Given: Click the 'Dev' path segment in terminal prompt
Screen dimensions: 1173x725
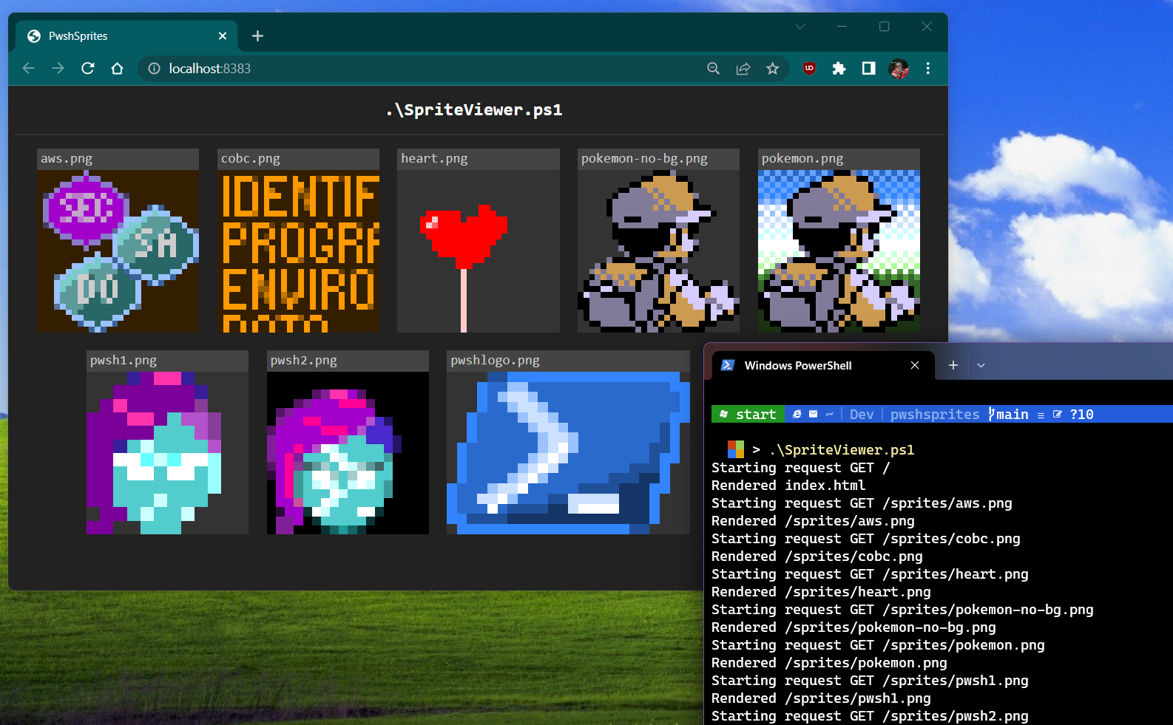Looking at the screenshot, I should pyautogui.click(x=862, y=415).
